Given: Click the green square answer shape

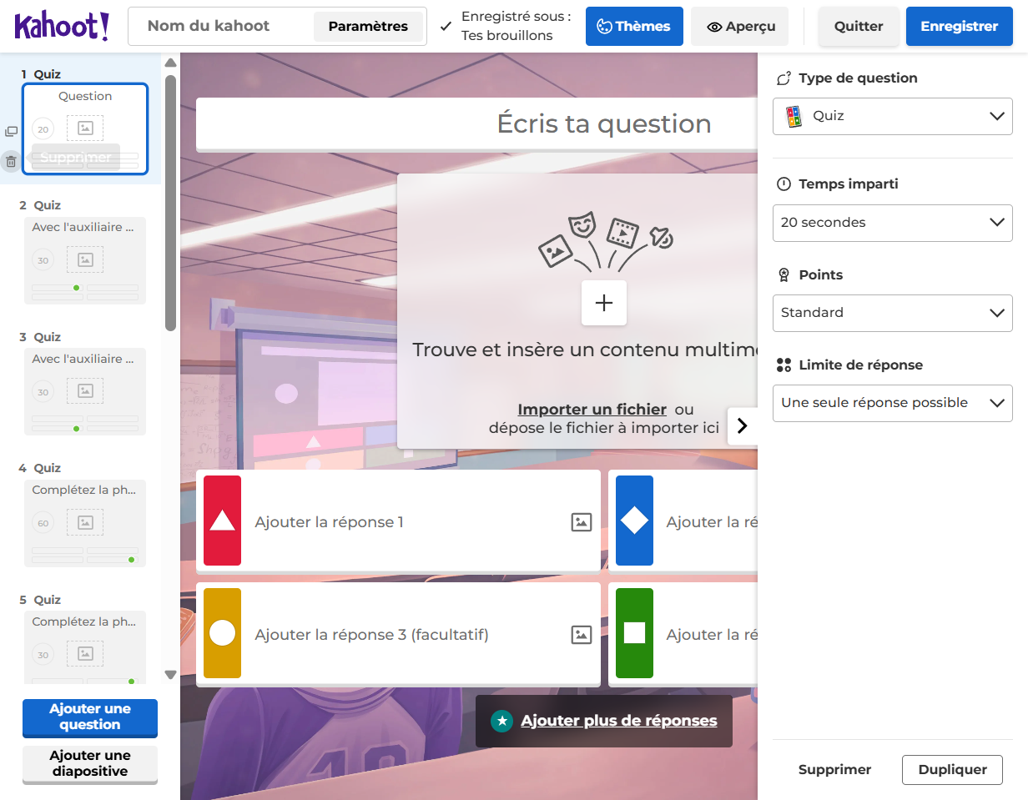Looking at the screenshot, I should coord(634,633).
